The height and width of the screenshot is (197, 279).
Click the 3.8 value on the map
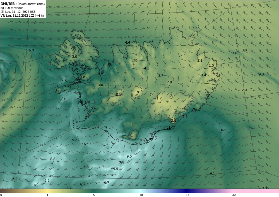pos(235,53)
